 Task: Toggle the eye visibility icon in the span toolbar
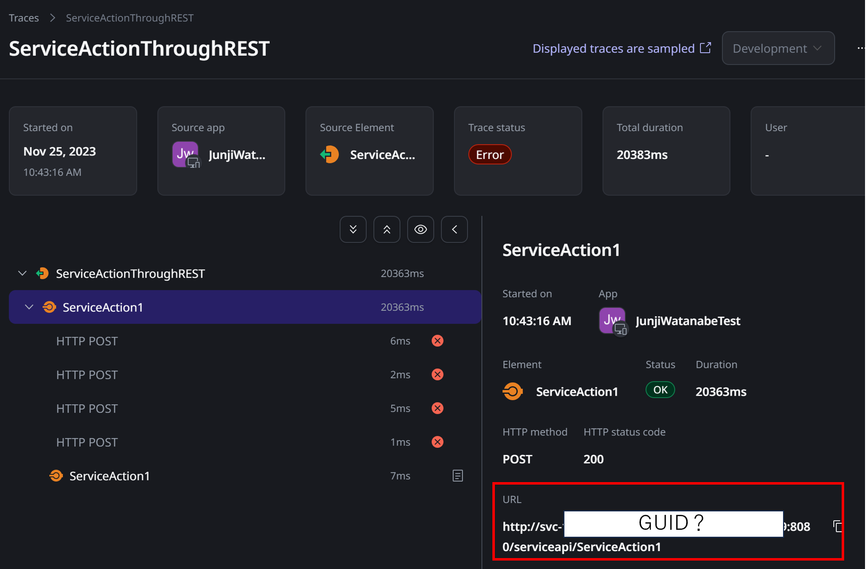coord(420,229)
